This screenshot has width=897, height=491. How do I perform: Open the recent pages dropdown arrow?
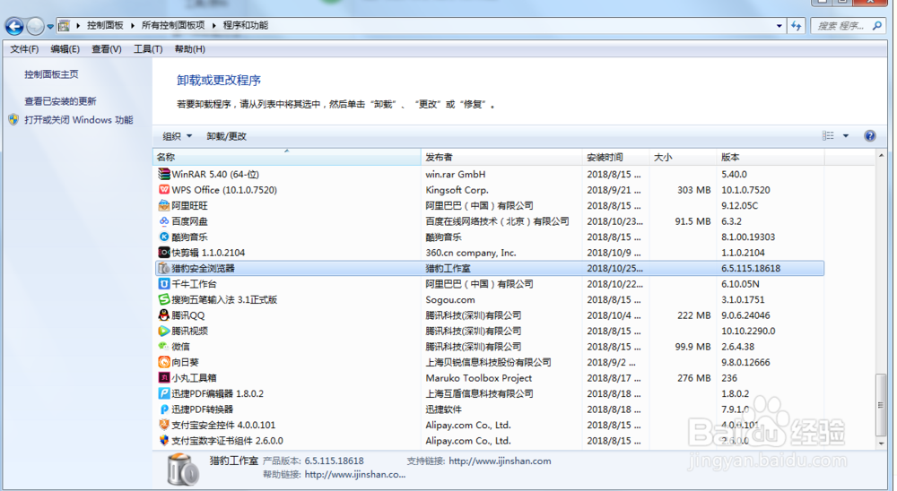click(50, 26)
